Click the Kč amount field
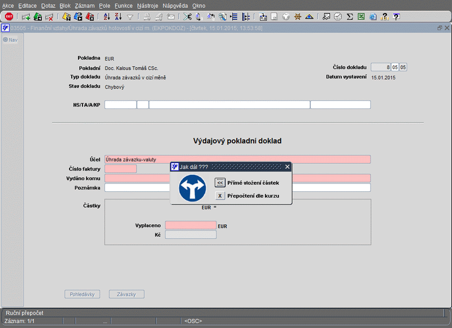452x328 pixels. [190, 235]
